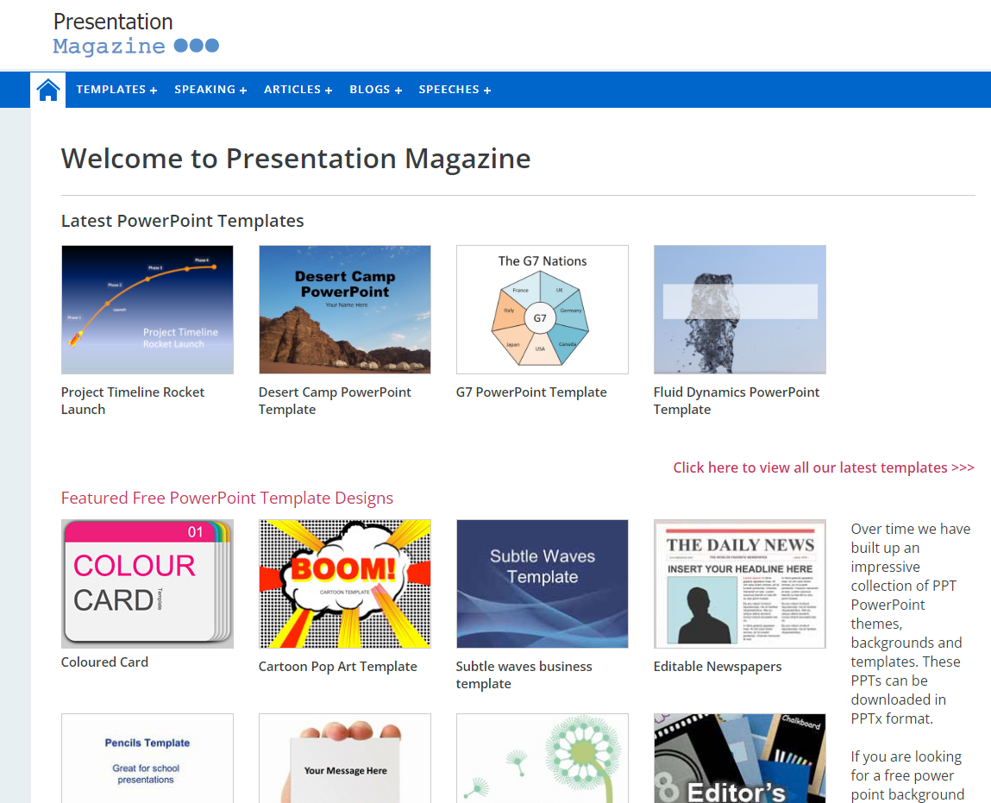Click the Subtle Waves Template image
This screenshot has width=991, height=803.
[542, 584]
